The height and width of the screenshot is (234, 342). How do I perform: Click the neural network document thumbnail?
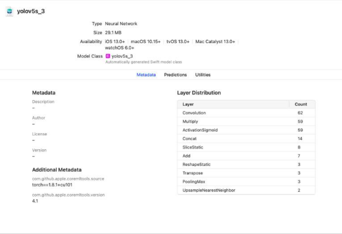point(9,11)
